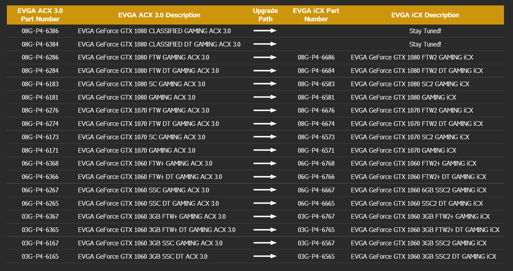Select Stay Tuned! in the 08G-P4-6386 row
The height and width of the screenshot is (271, 513).
click(425, 31)
